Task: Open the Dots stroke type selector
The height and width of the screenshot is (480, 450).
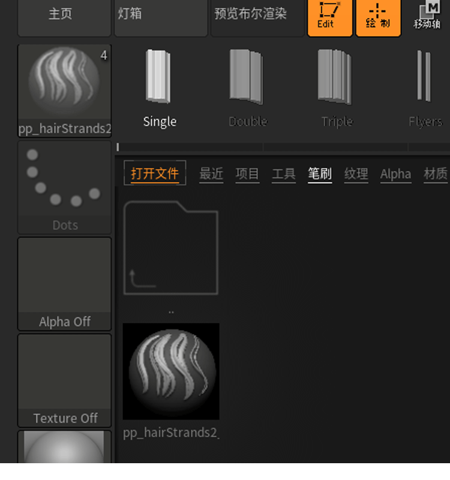Action: [64, 187]
